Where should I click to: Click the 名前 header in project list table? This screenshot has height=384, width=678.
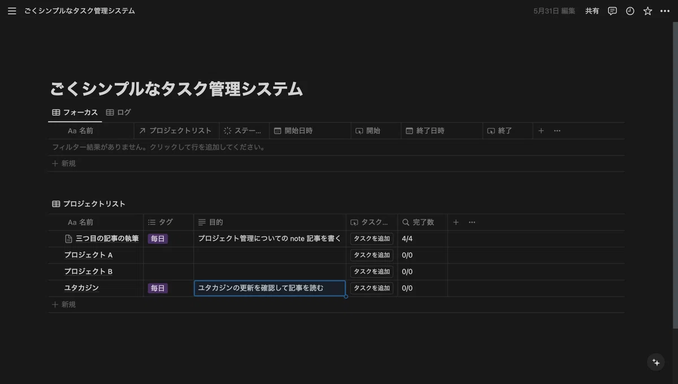point(95,222)
